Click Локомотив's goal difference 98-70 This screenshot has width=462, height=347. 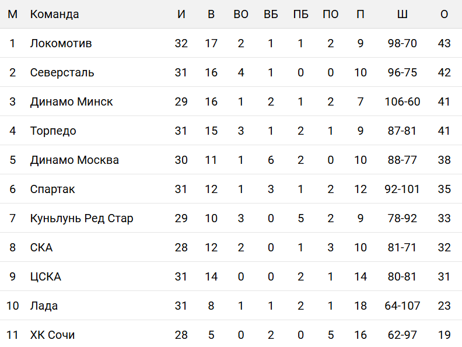click(402, 43)
